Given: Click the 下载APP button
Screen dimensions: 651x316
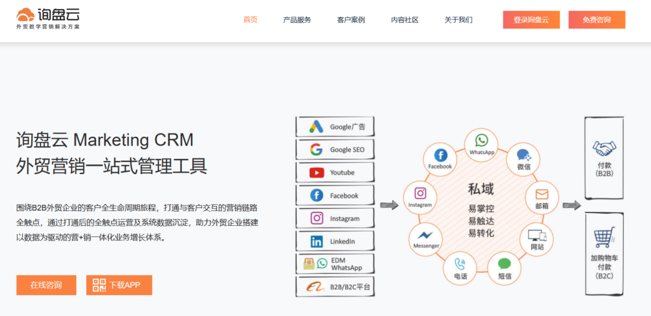Looking at the screenshot, I should [119, 285].
